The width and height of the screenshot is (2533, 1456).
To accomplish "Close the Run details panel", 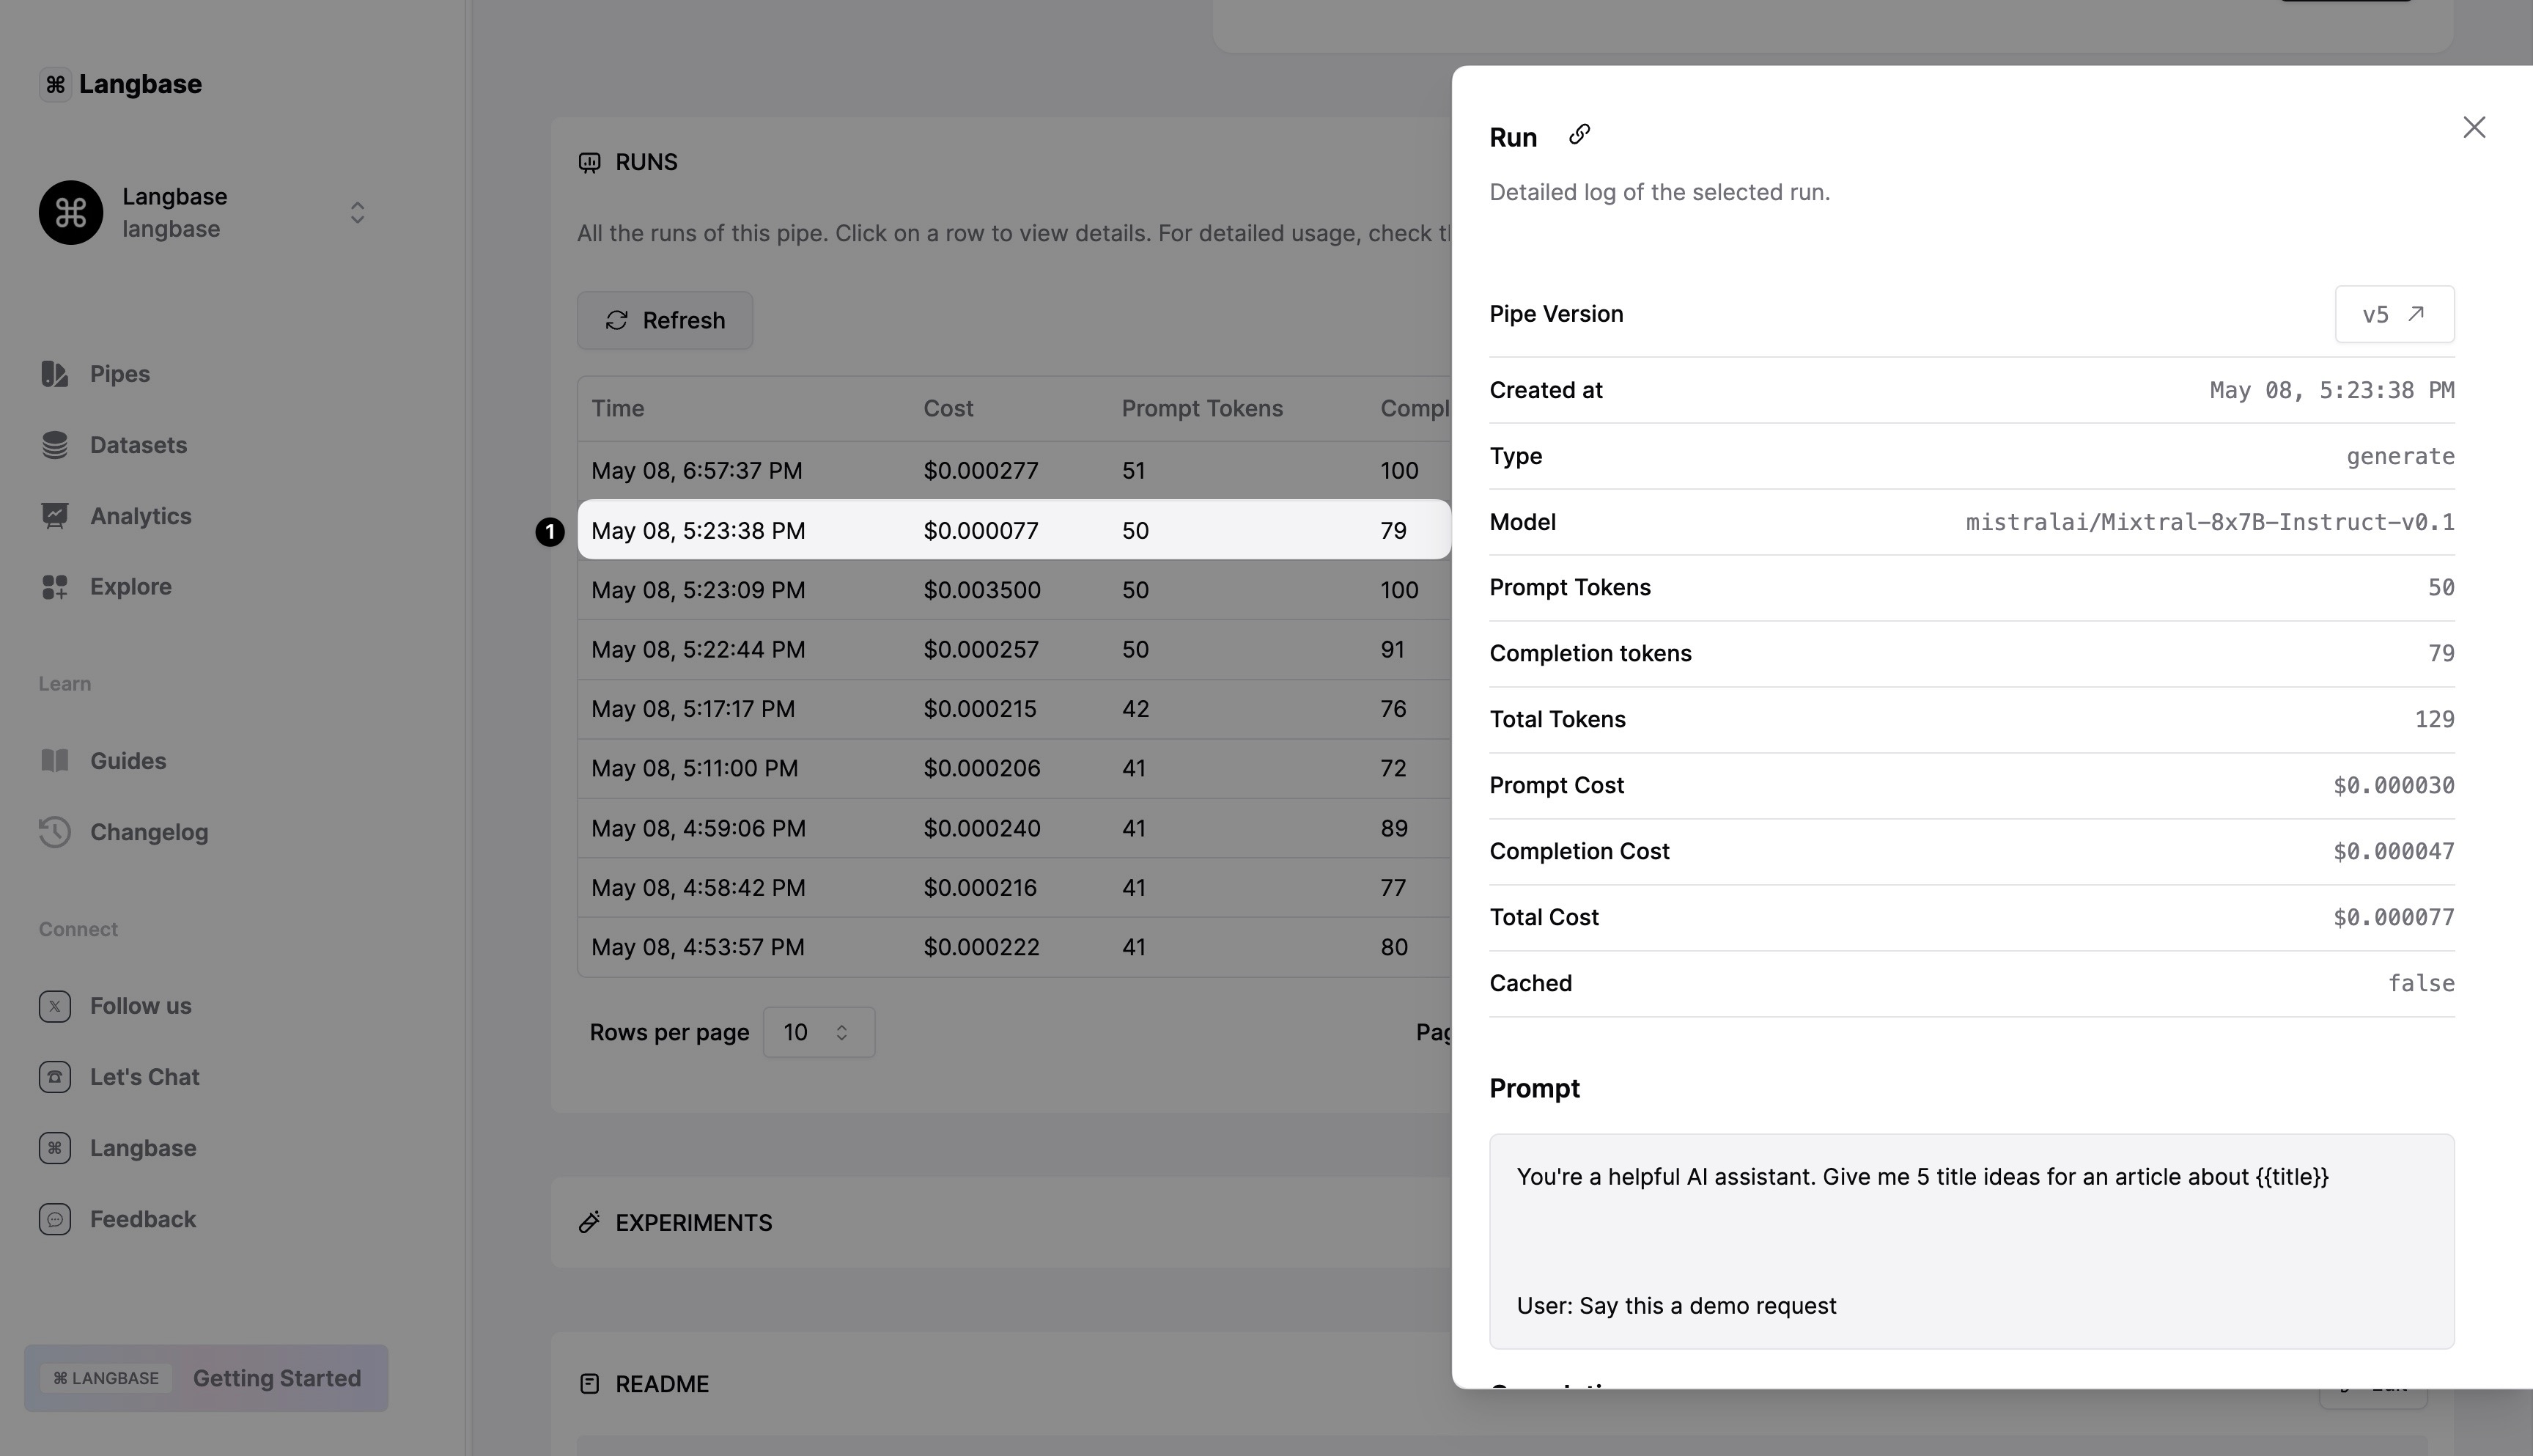I will (x=2473, y=128).
